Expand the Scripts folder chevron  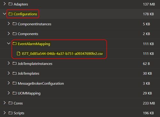[4, 113]
